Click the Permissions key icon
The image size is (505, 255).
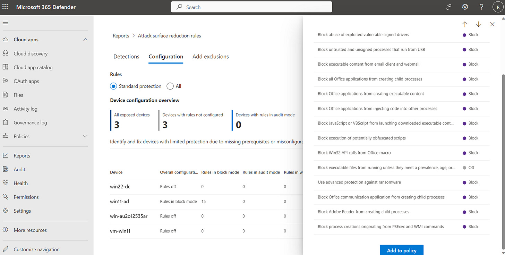(5, 197)
